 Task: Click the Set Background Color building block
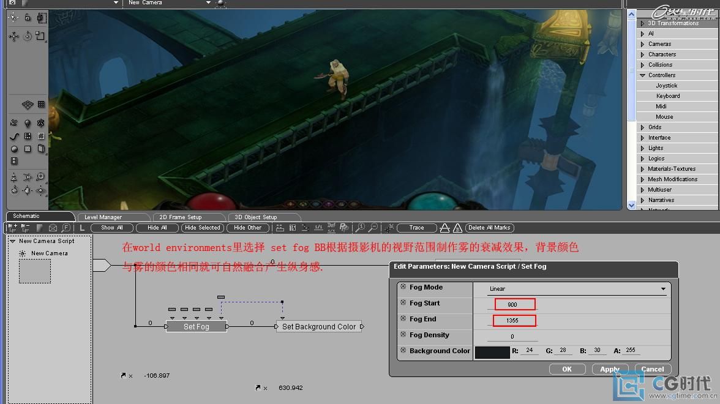pos(319,326)
